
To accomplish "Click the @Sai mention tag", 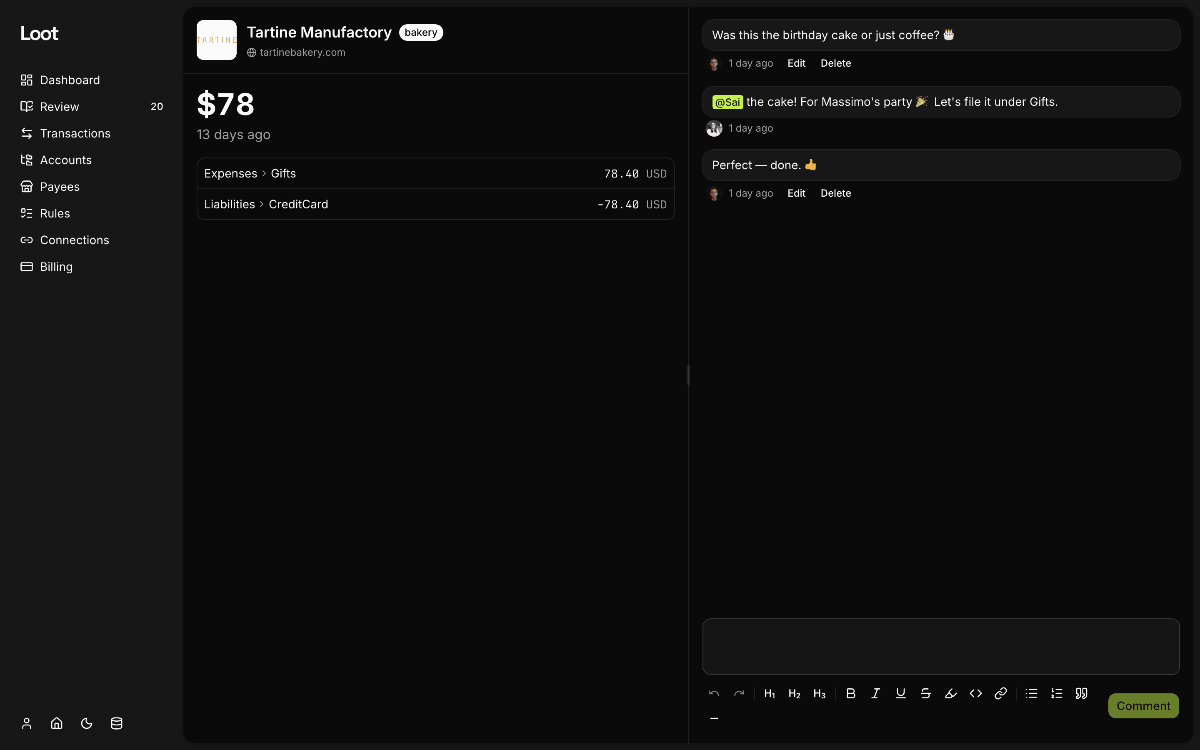I will [727, 102].
